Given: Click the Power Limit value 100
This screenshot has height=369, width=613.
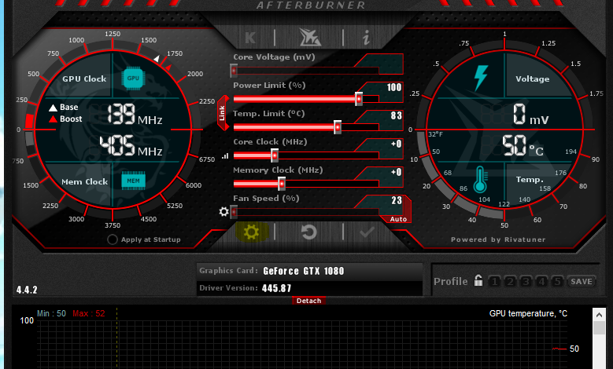Looking at the screenshot, I should 394,87.
